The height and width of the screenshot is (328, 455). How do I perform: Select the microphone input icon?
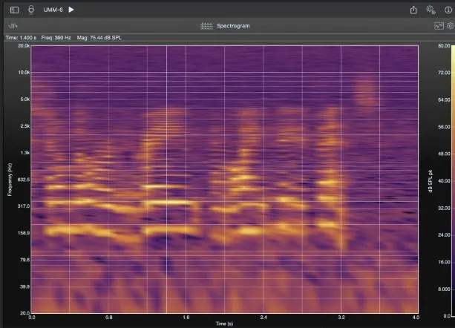point(31,10)
